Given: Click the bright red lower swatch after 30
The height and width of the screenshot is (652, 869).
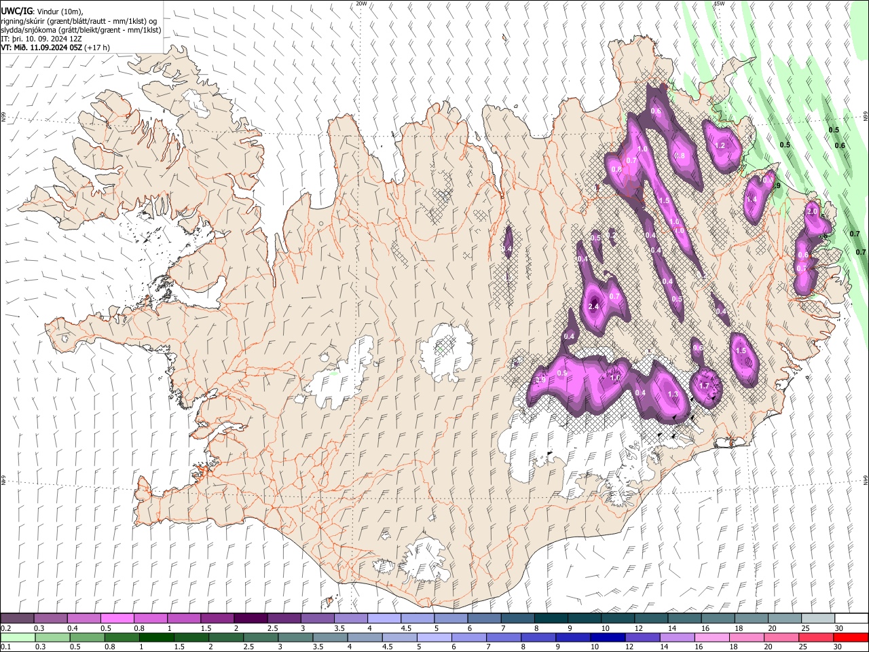Looking at the screenshot, I should coord(851,637).
